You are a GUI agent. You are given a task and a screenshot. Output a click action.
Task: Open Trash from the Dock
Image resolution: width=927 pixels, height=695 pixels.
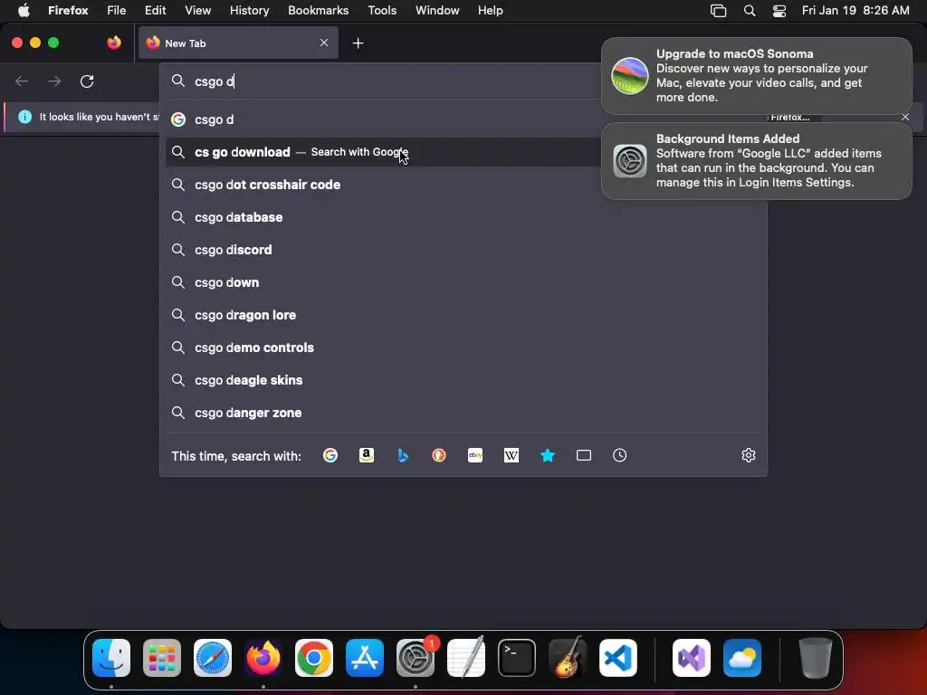click(816, 658)
